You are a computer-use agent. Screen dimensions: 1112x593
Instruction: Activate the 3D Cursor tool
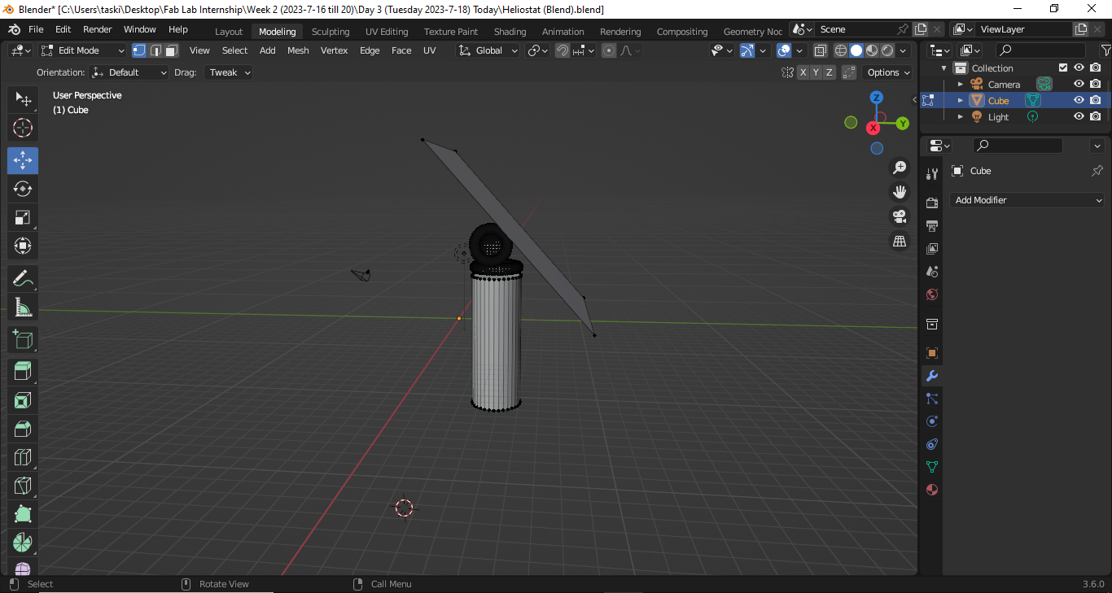pos(23,128)
